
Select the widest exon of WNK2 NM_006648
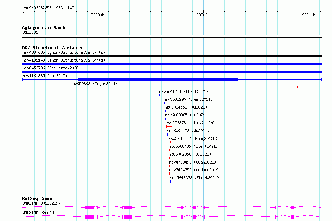[90, 217]
